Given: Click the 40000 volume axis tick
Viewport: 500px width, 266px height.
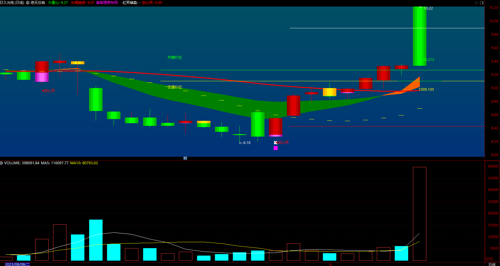Looking at the screenshot, I should (493, 166).
